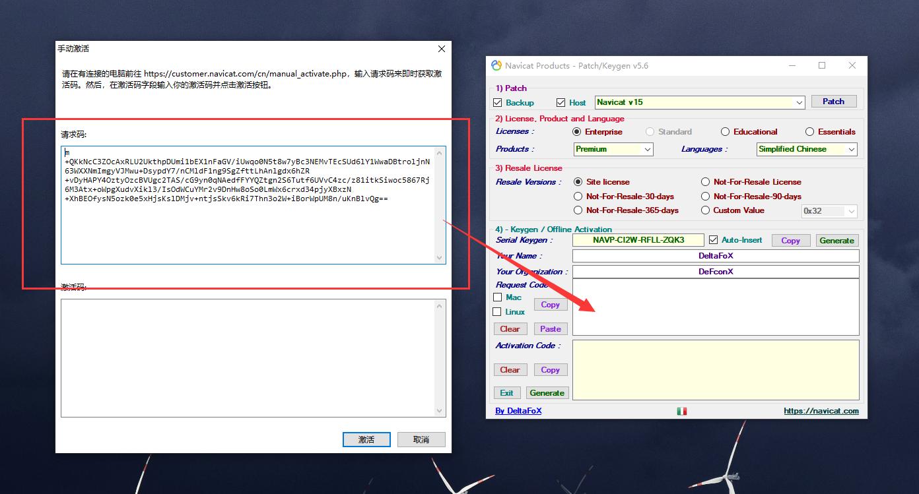919x494 pixels.
Task: Open the Navicat v15 version dropdown
Action: pyautogui.click(x=800, y=102)
